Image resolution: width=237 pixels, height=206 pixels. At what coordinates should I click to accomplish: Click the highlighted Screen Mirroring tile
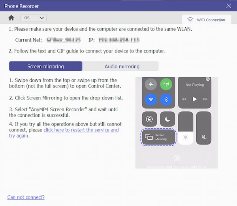pos(158,137)
